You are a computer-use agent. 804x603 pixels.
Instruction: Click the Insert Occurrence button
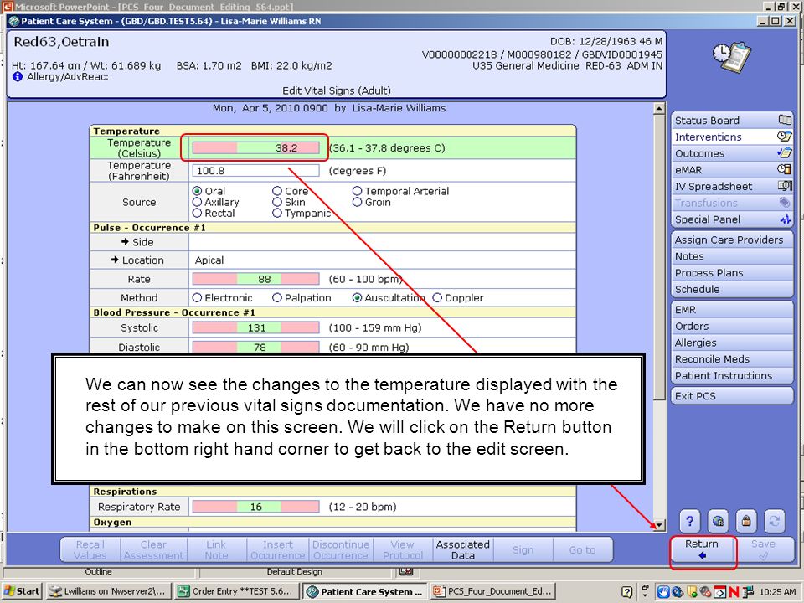(x=277, y=549)
